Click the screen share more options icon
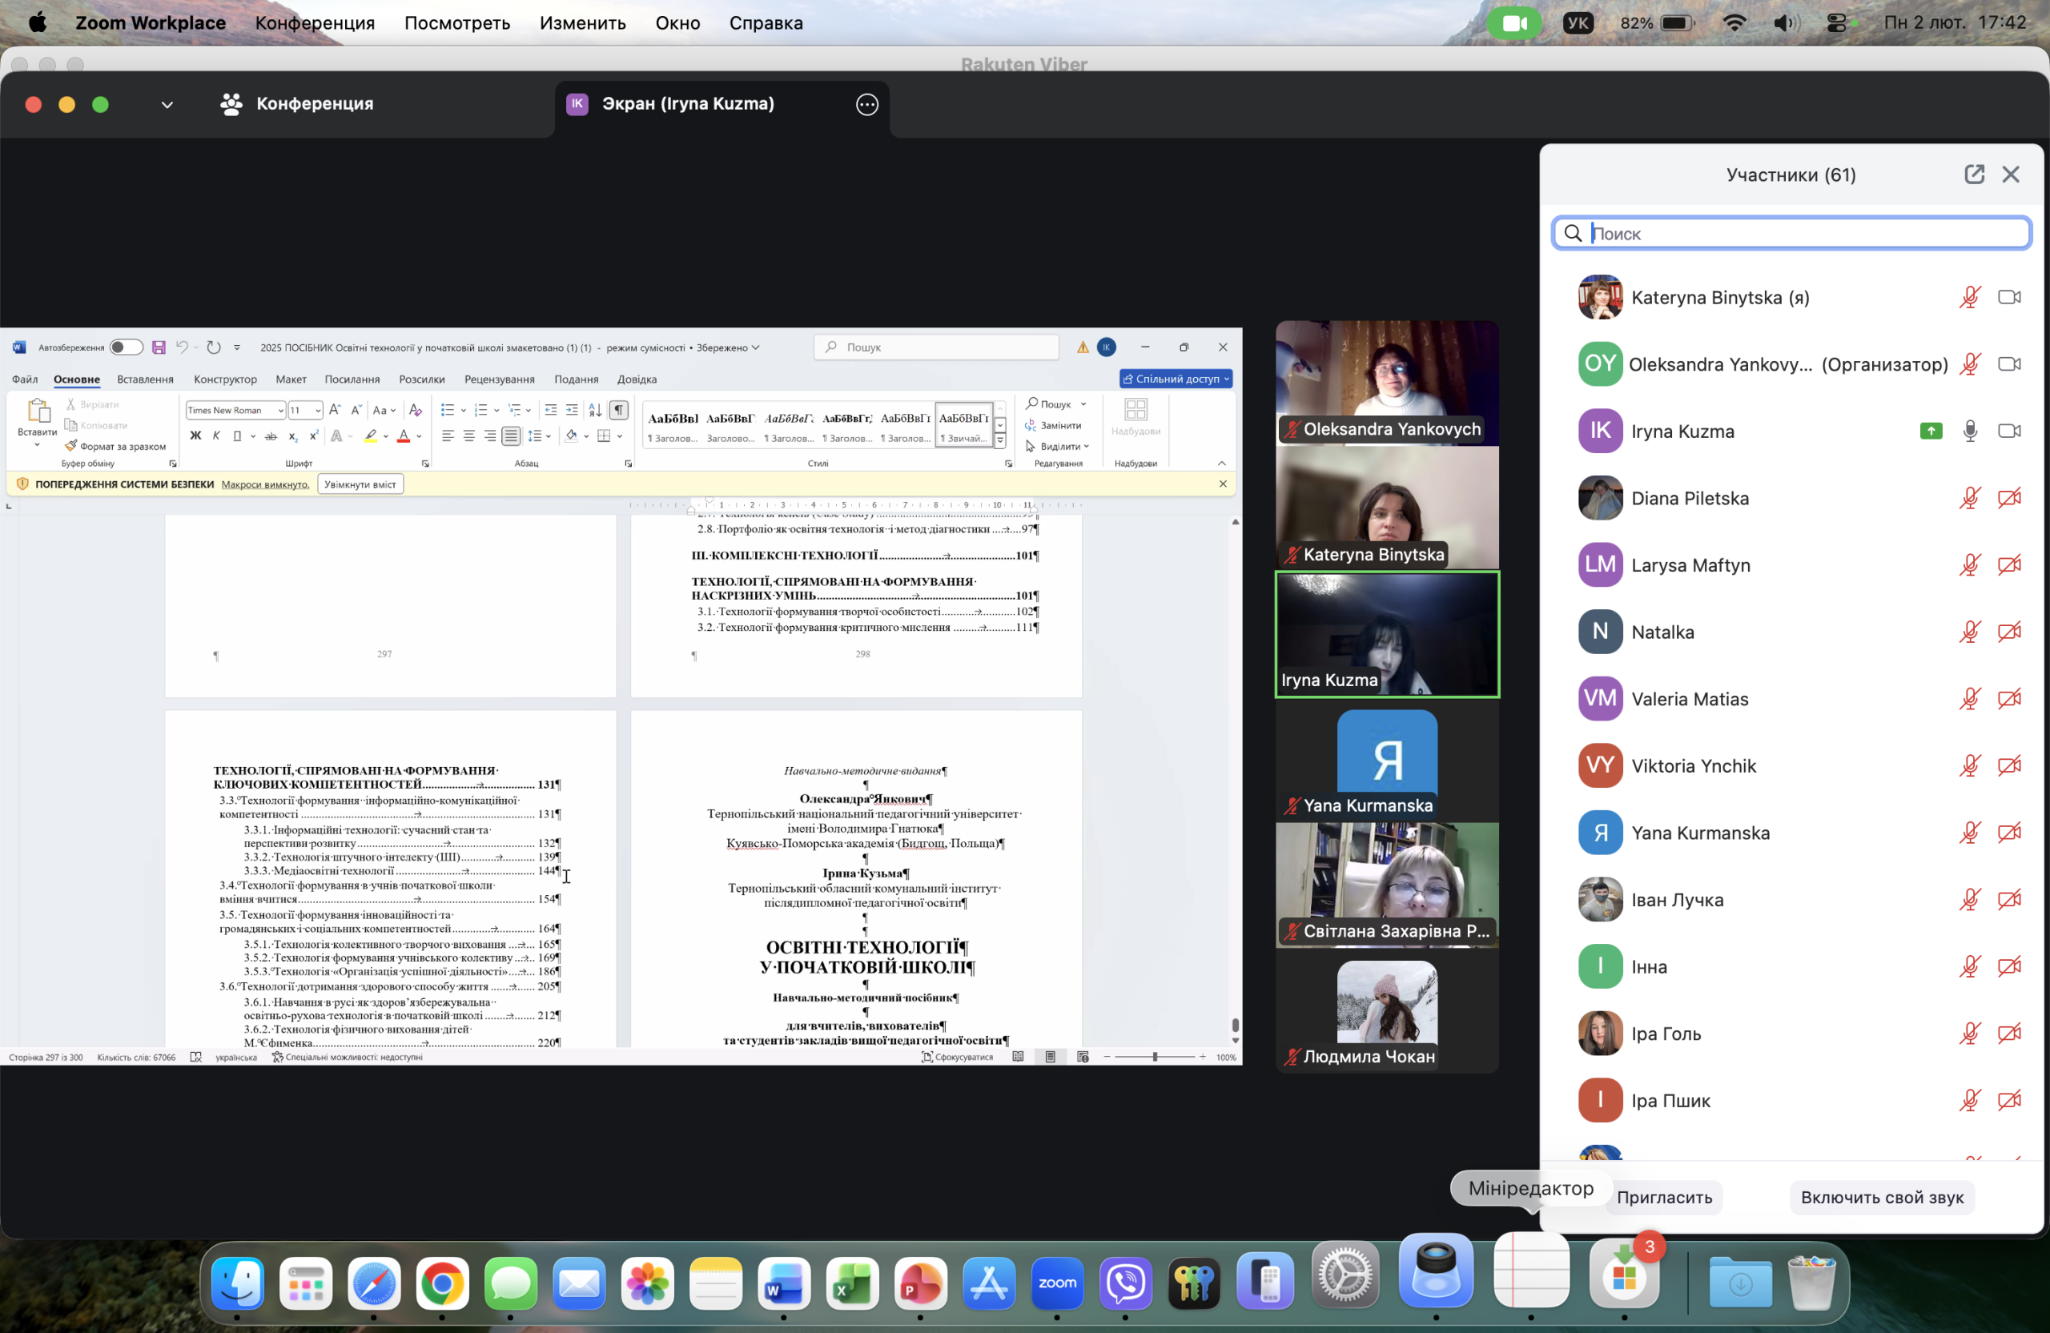2050x1333 pixels. click(866, 104)
